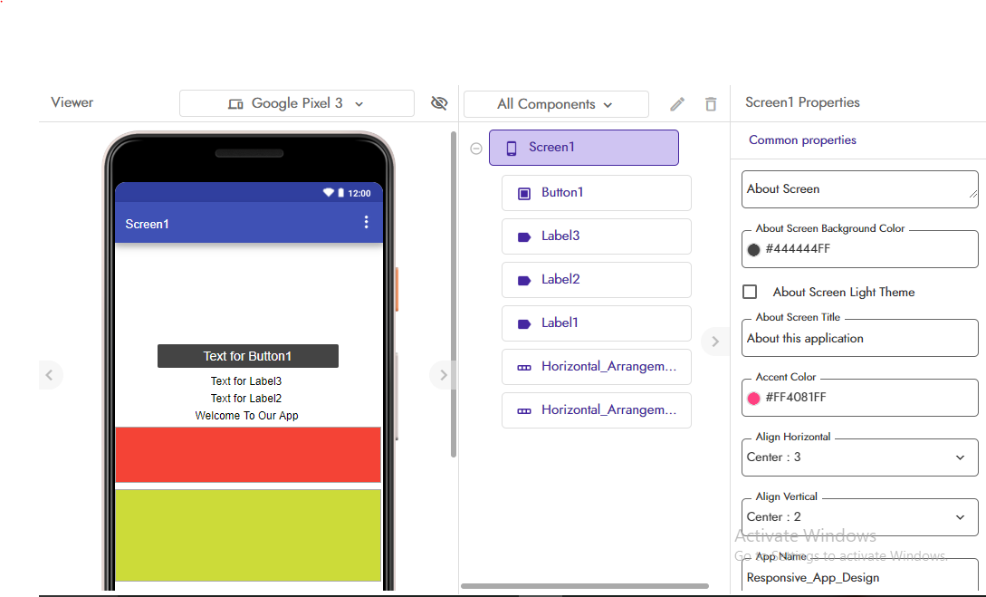Click the About Screen text area
This screenshot has height=597, width=986.
click(x=859, y=188)
